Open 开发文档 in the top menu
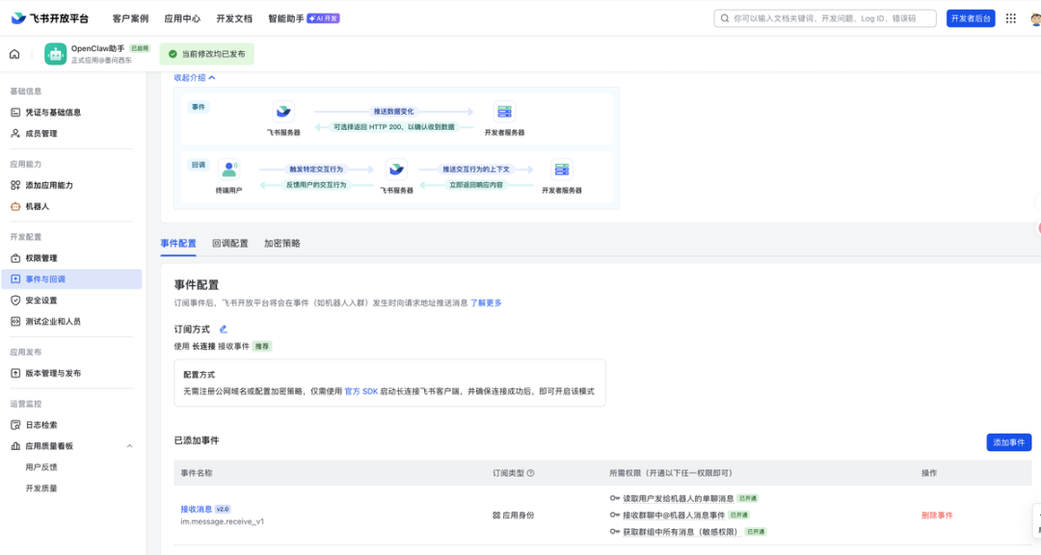The image size is (1041, 555). [x=234, y=17]
